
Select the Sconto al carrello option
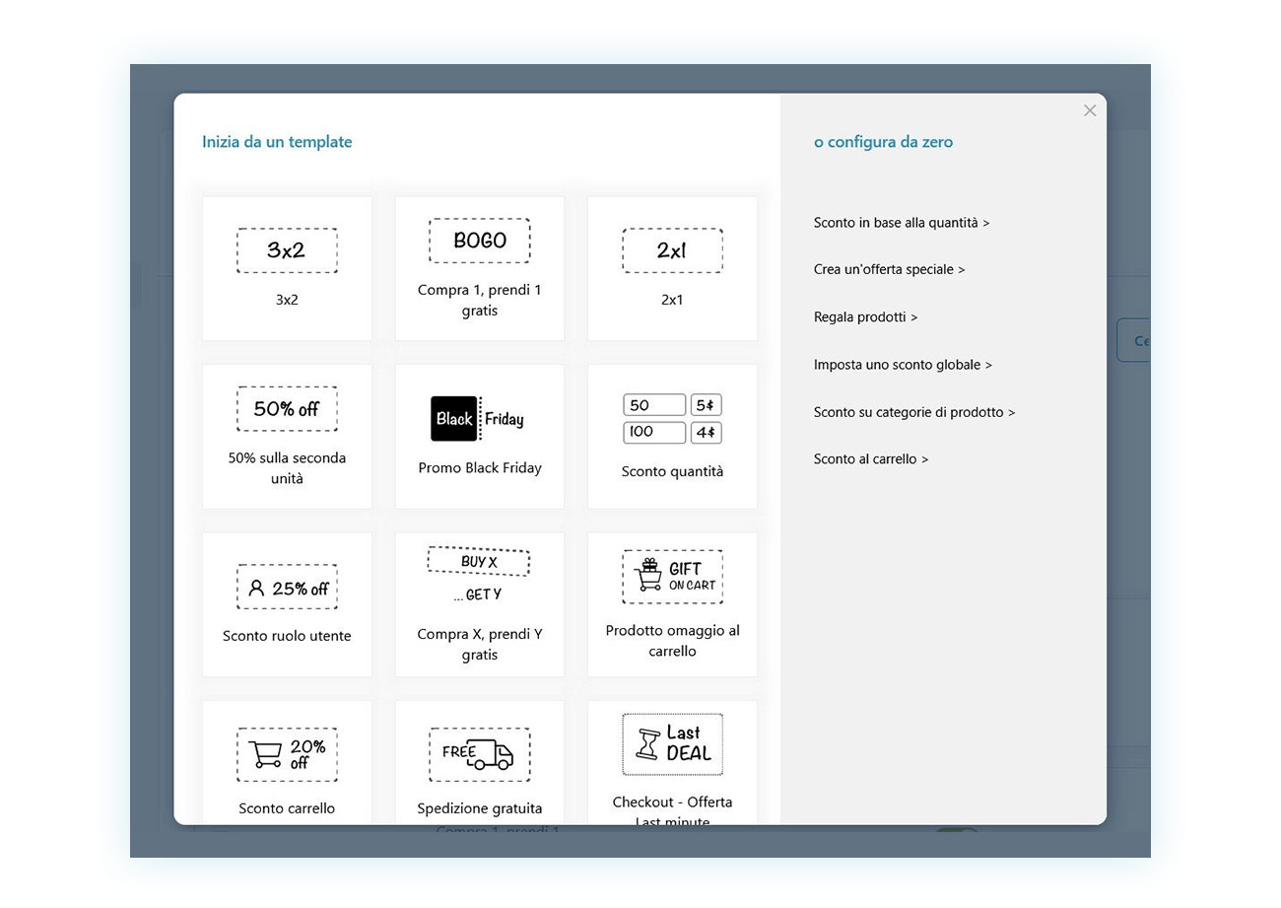click(870, 458)
